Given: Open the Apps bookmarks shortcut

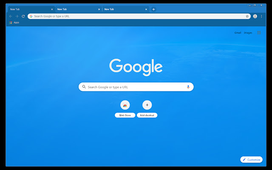Looking at the screenshot, I should click(x=14, y=23).
